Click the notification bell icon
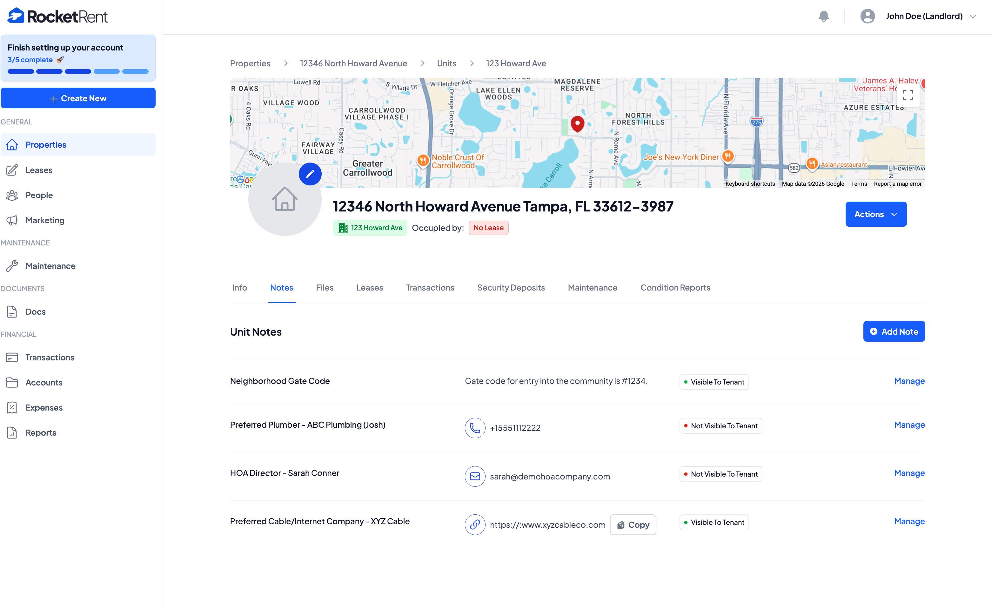Viewport: 992px width, 609px height. (x=824, y=16)
